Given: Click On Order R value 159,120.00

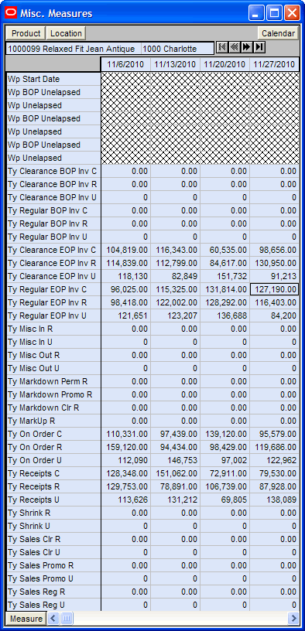Looking at the screenshot, I should pyautogui.click(x=125, y=448).
